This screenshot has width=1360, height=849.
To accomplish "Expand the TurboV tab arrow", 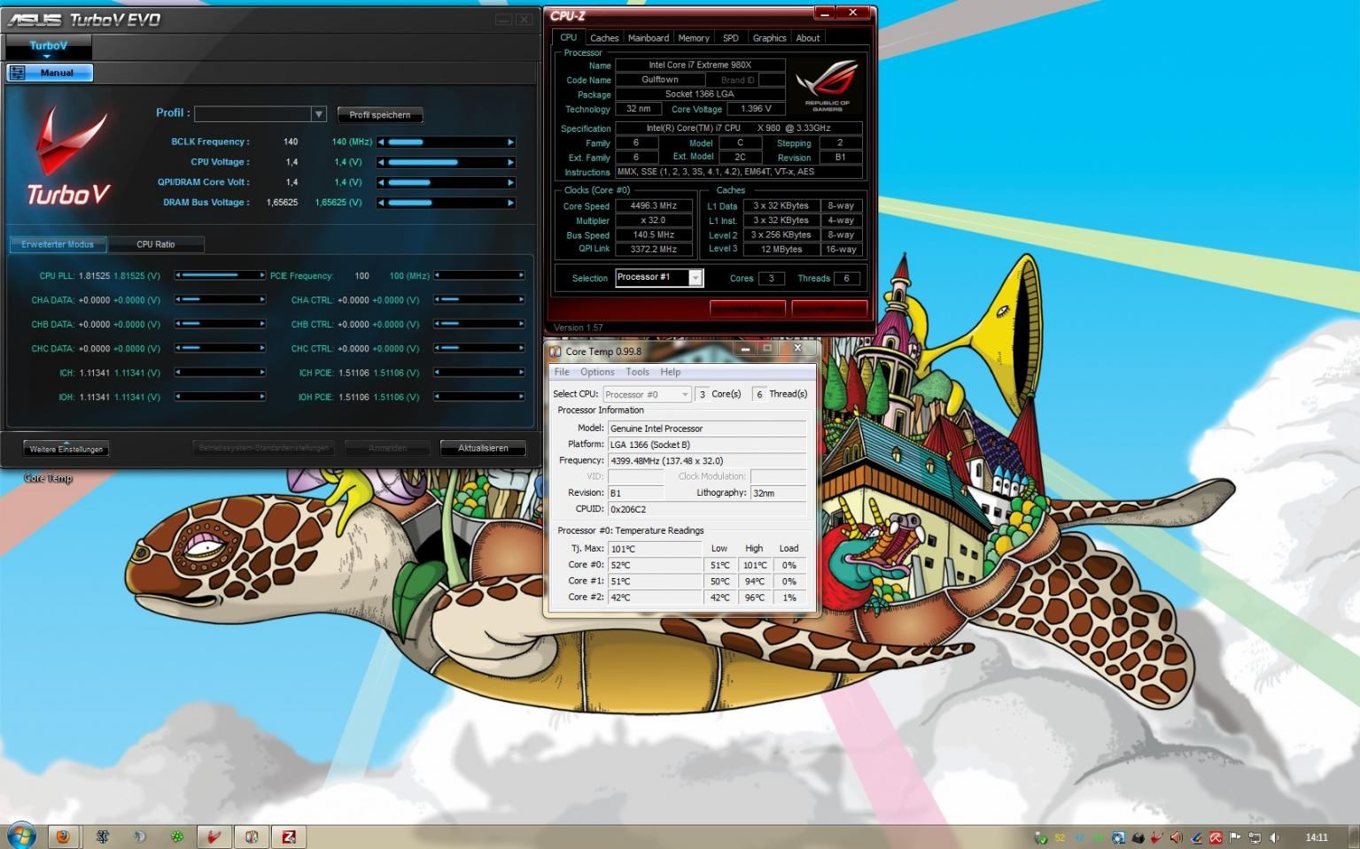I will pyautogui.click(x=48, y=57).
